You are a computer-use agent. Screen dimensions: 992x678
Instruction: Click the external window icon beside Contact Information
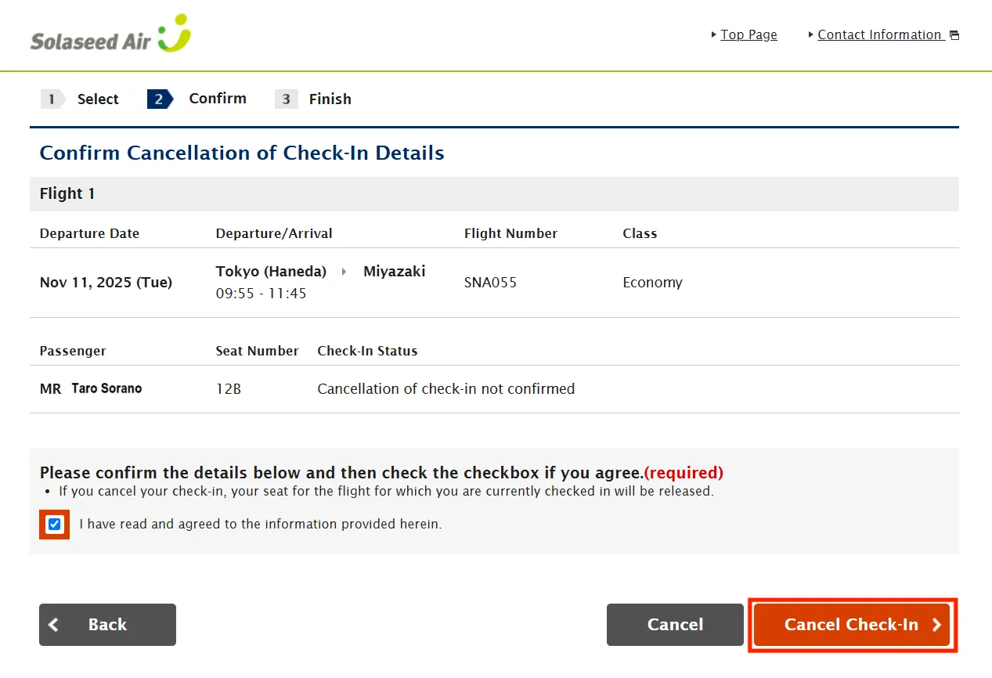[954, 35]
